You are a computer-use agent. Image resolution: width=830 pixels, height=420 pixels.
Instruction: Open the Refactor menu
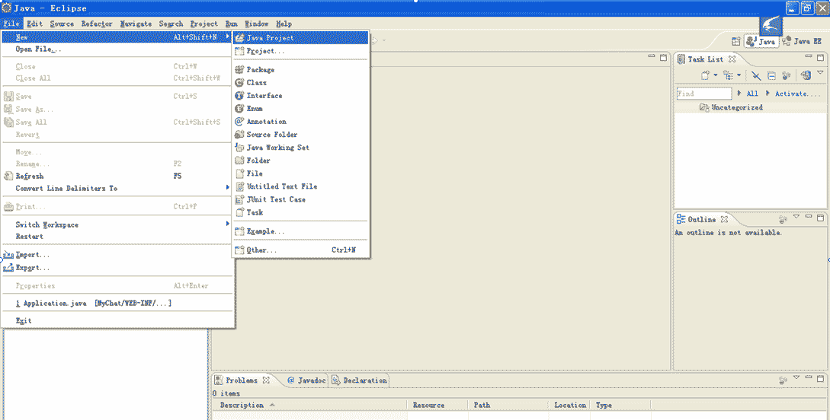[x=97, y=24]
